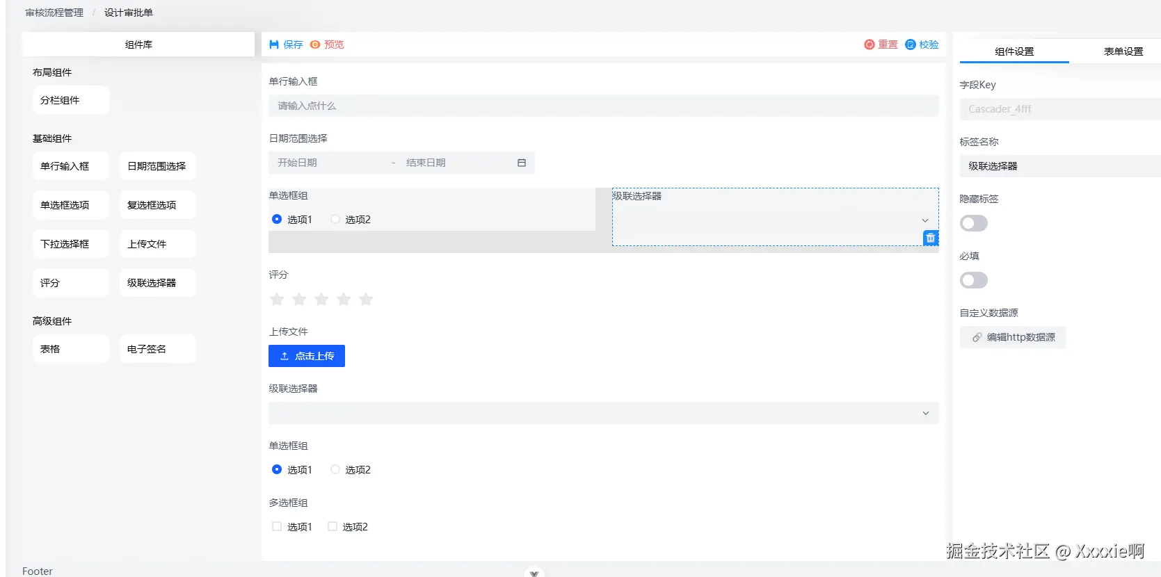The image size is (1161, 577).
Task: Select 选项1 radio in the lower 单选框组
Action: [x=277, y=469]
